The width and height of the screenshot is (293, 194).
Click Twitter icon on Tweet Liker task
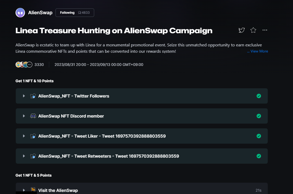pyautogui.click(x=33, y=136)
